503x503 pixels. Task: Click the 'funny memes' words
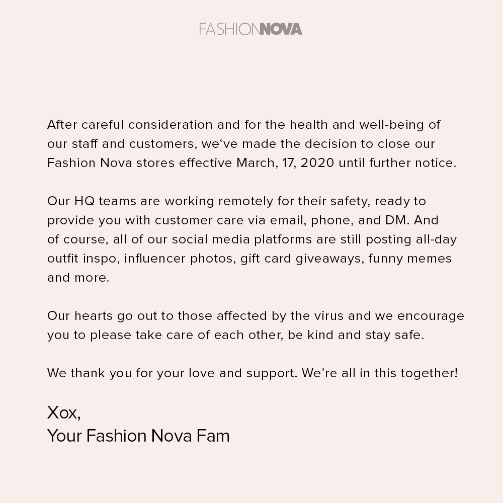410,259
